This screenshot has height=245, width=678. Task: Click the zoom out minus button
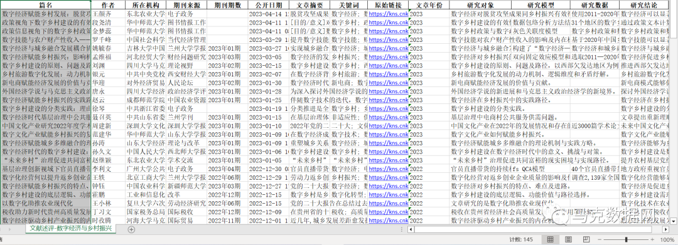[600, 239]
